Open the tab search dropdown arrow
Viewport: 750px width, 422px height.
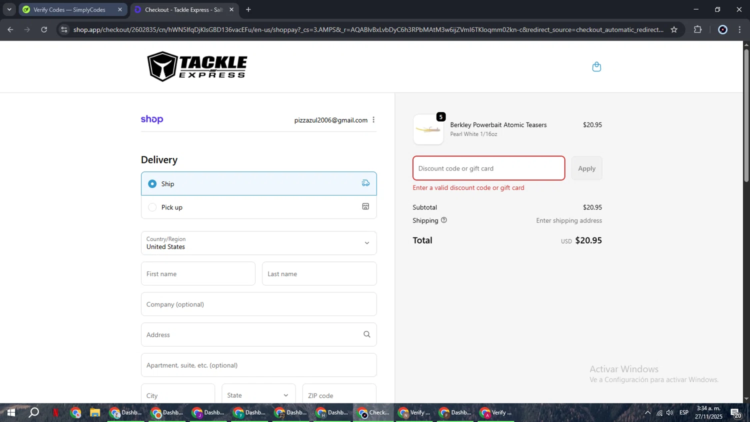(x=9, y=9)
